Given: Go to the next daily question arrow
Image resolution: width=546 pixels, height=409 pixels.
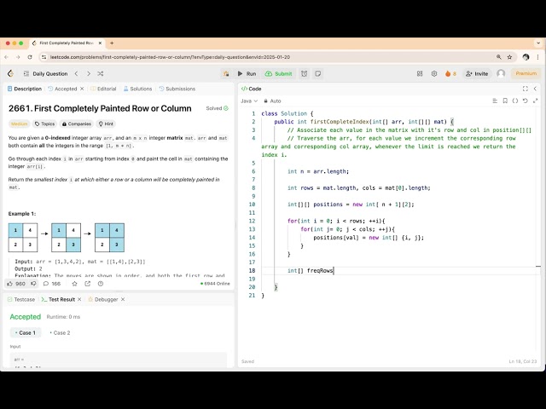Looking at the screenshot, I should [x=87, y=73].
